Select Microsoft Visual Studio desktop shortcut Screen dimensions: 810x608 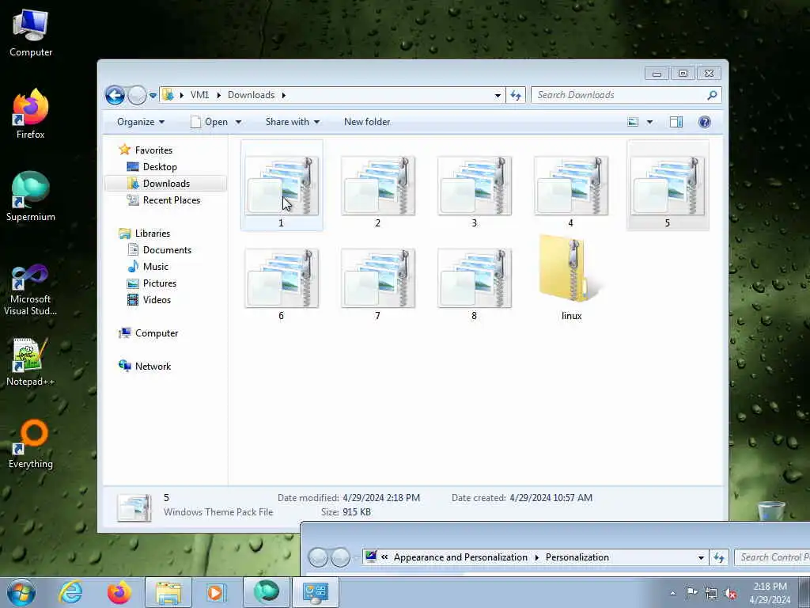coord(31,290)
